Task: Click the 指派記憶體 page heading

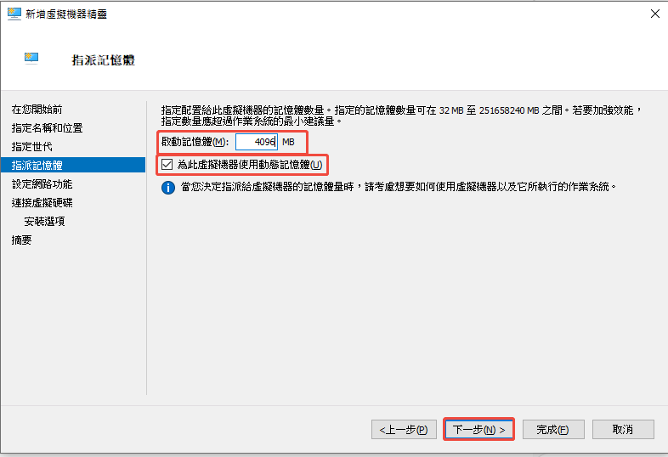Action: click(x=103, y=60)
